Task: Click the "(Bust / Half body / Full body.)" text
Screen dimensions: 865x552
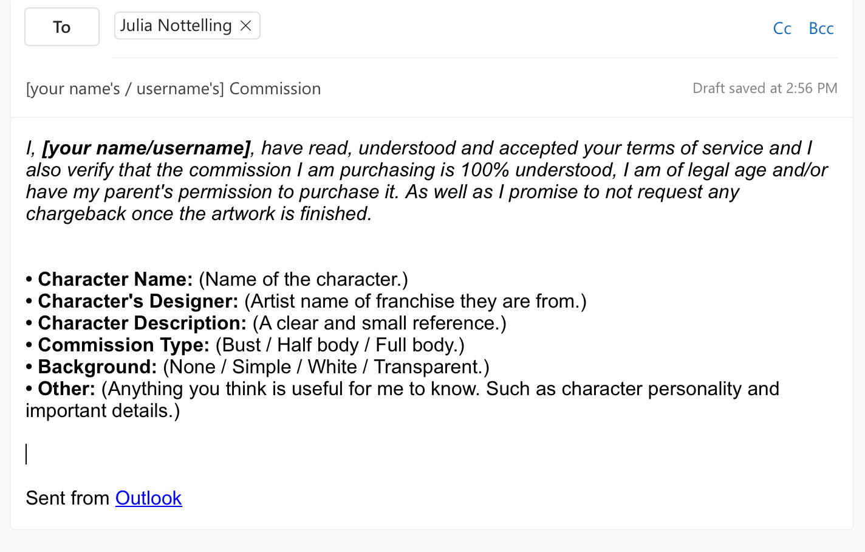Action: pyautogui.click(x=340, y=345)
